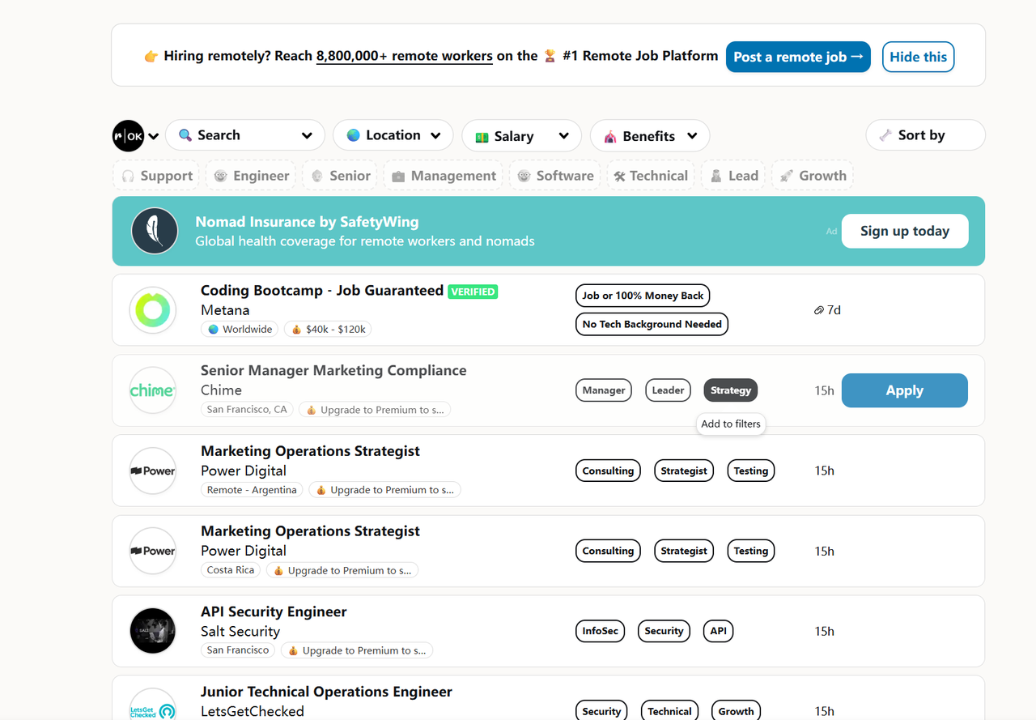1036x720 pixels.
Task: Click the Salt Security logo
Action: click(153, 631)
